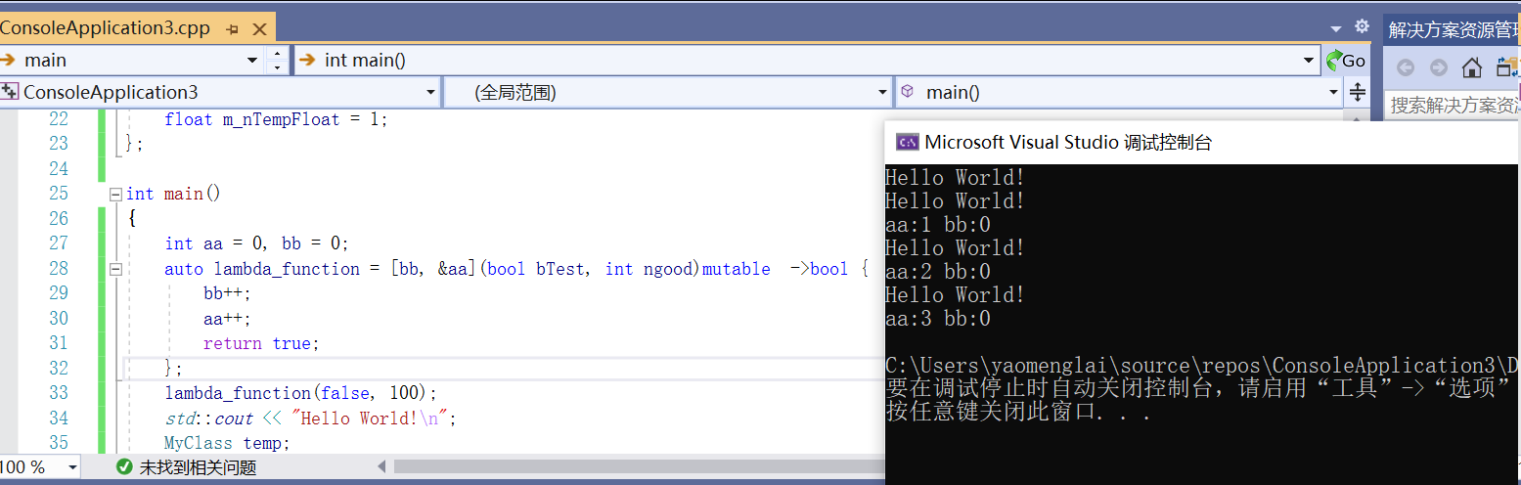This screenshot has height=485, width=1521.
Task: Click the Microsoft Visual Studio 调试控制台 title
Action: pyautogui.click(x=1068, y=143)
